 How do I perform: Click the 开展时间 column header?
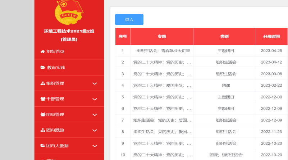point(271,37)
